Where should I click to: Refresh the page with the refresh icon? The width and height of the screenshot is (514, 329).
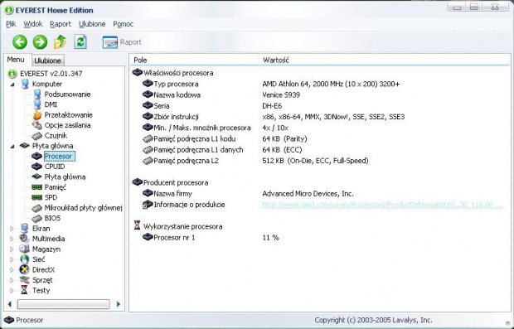pyautogui.click(x=80, y=42)
